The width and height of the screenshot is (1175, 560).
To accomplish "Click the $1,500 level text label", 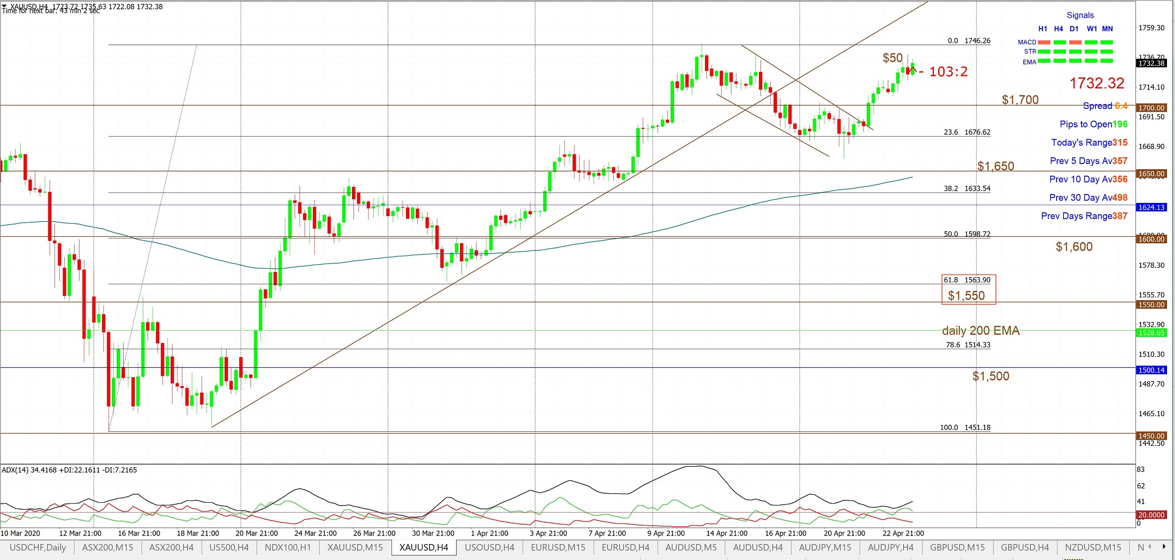I will pyautogui.click(x=991, y=376).
